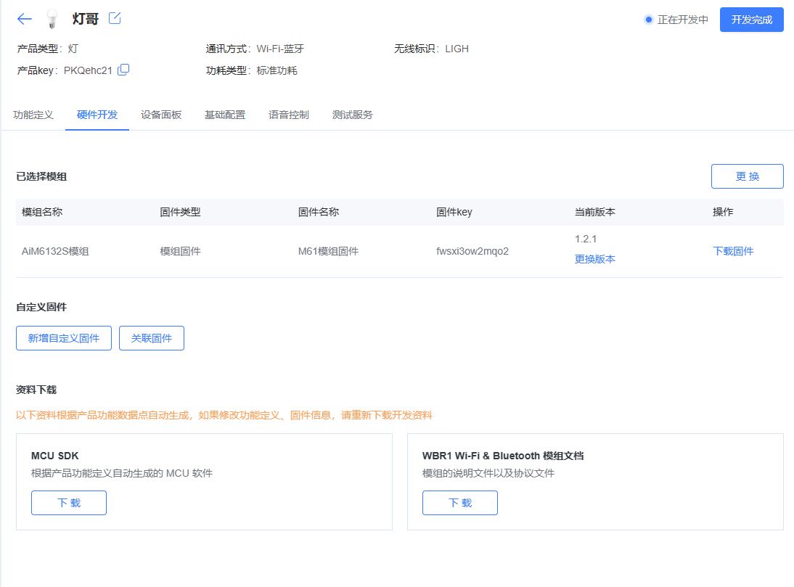Open the 功能定义 tab

pos(33,115)
